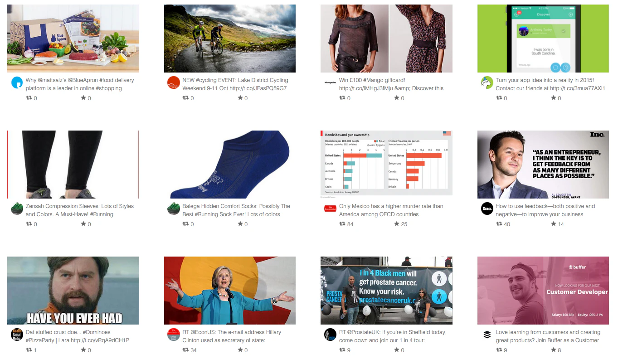Click favorite star under Lake District Cycling tweet

pyautogui.click(x=240, y=98)
